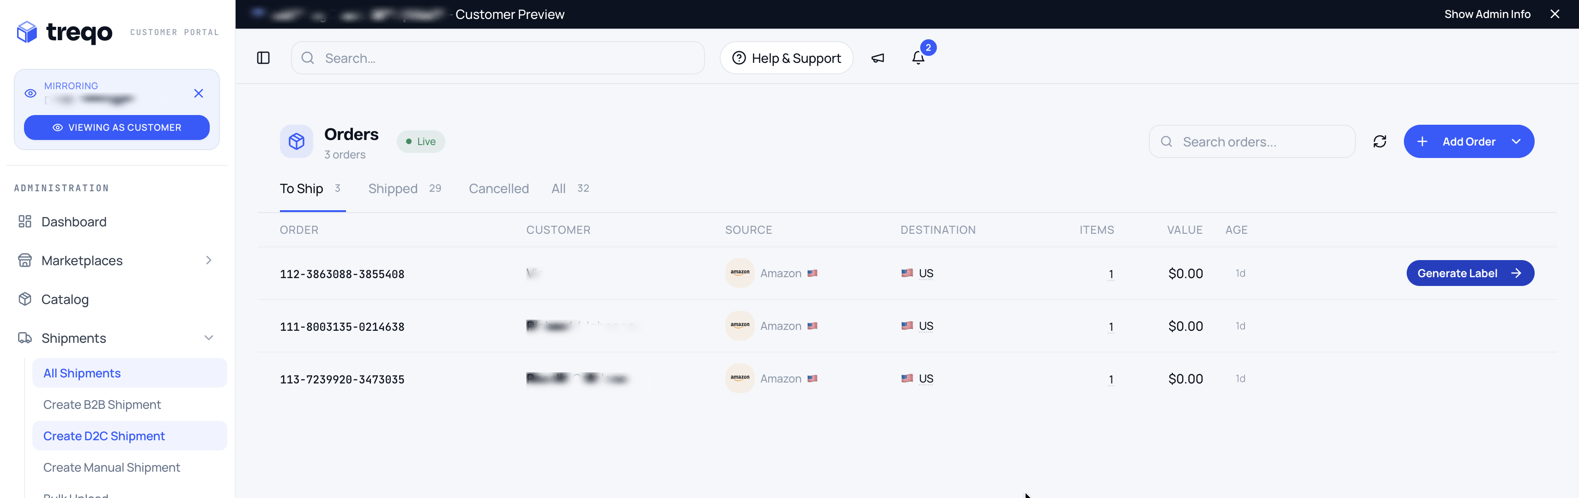This screenshot has width=1579, height=498.
Task: Click the CUSTOMER column header
Action: pos(558,230)
